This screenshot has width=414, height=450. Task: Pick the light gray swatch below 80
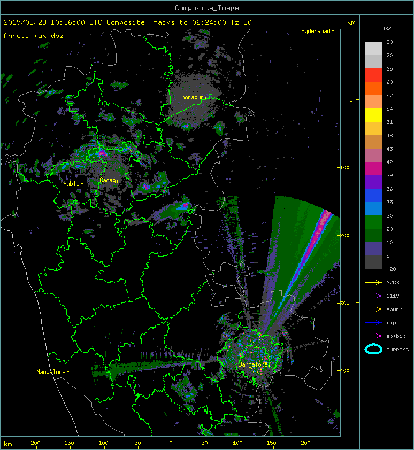coord(373,49)
